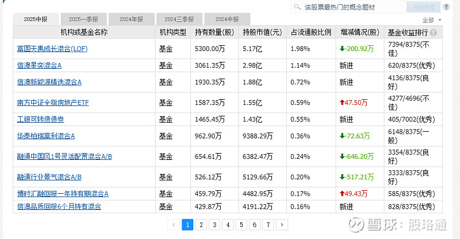Screen dimensions: 460x239
Task: Click the 持股市值(元) column header
Action: (x=262, y=32)
